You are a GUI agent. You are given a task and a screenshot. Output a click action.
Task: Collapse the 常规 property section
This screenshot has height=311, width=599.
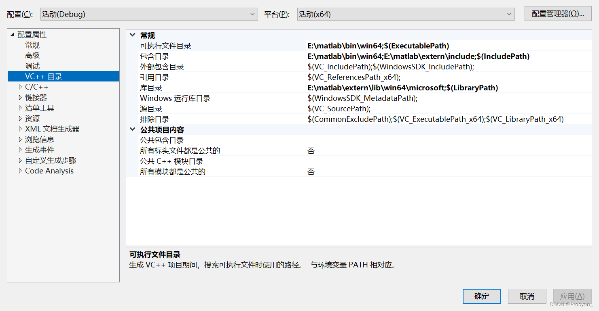point(132,35)
